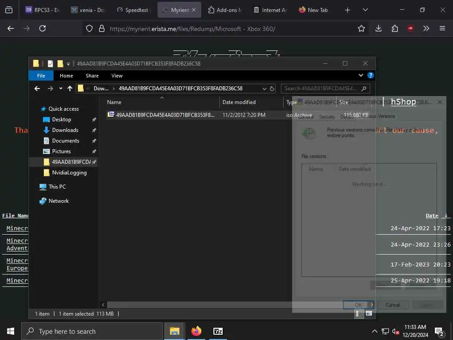The image size is (453, 340).
Task: Show more toolbar tools chevrons
Action: point(426,28)
